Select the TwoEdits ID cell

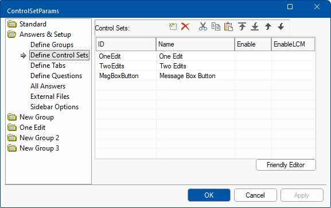click(x=126, y=66)
